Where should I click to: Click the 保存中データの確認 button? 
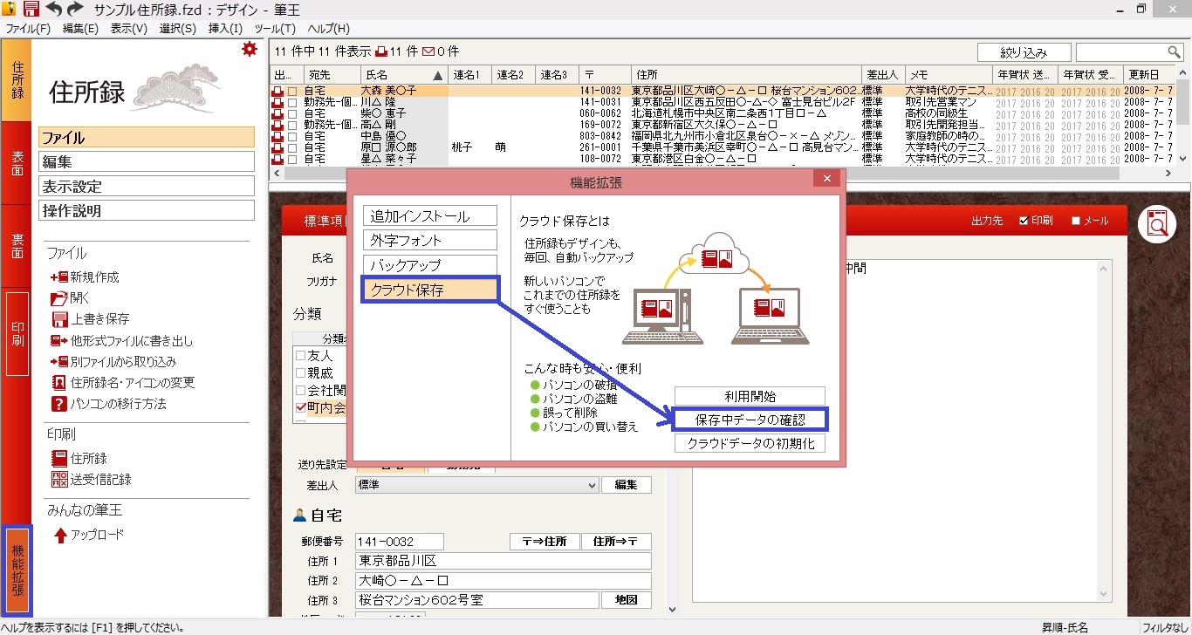click(x=750, y=420)
